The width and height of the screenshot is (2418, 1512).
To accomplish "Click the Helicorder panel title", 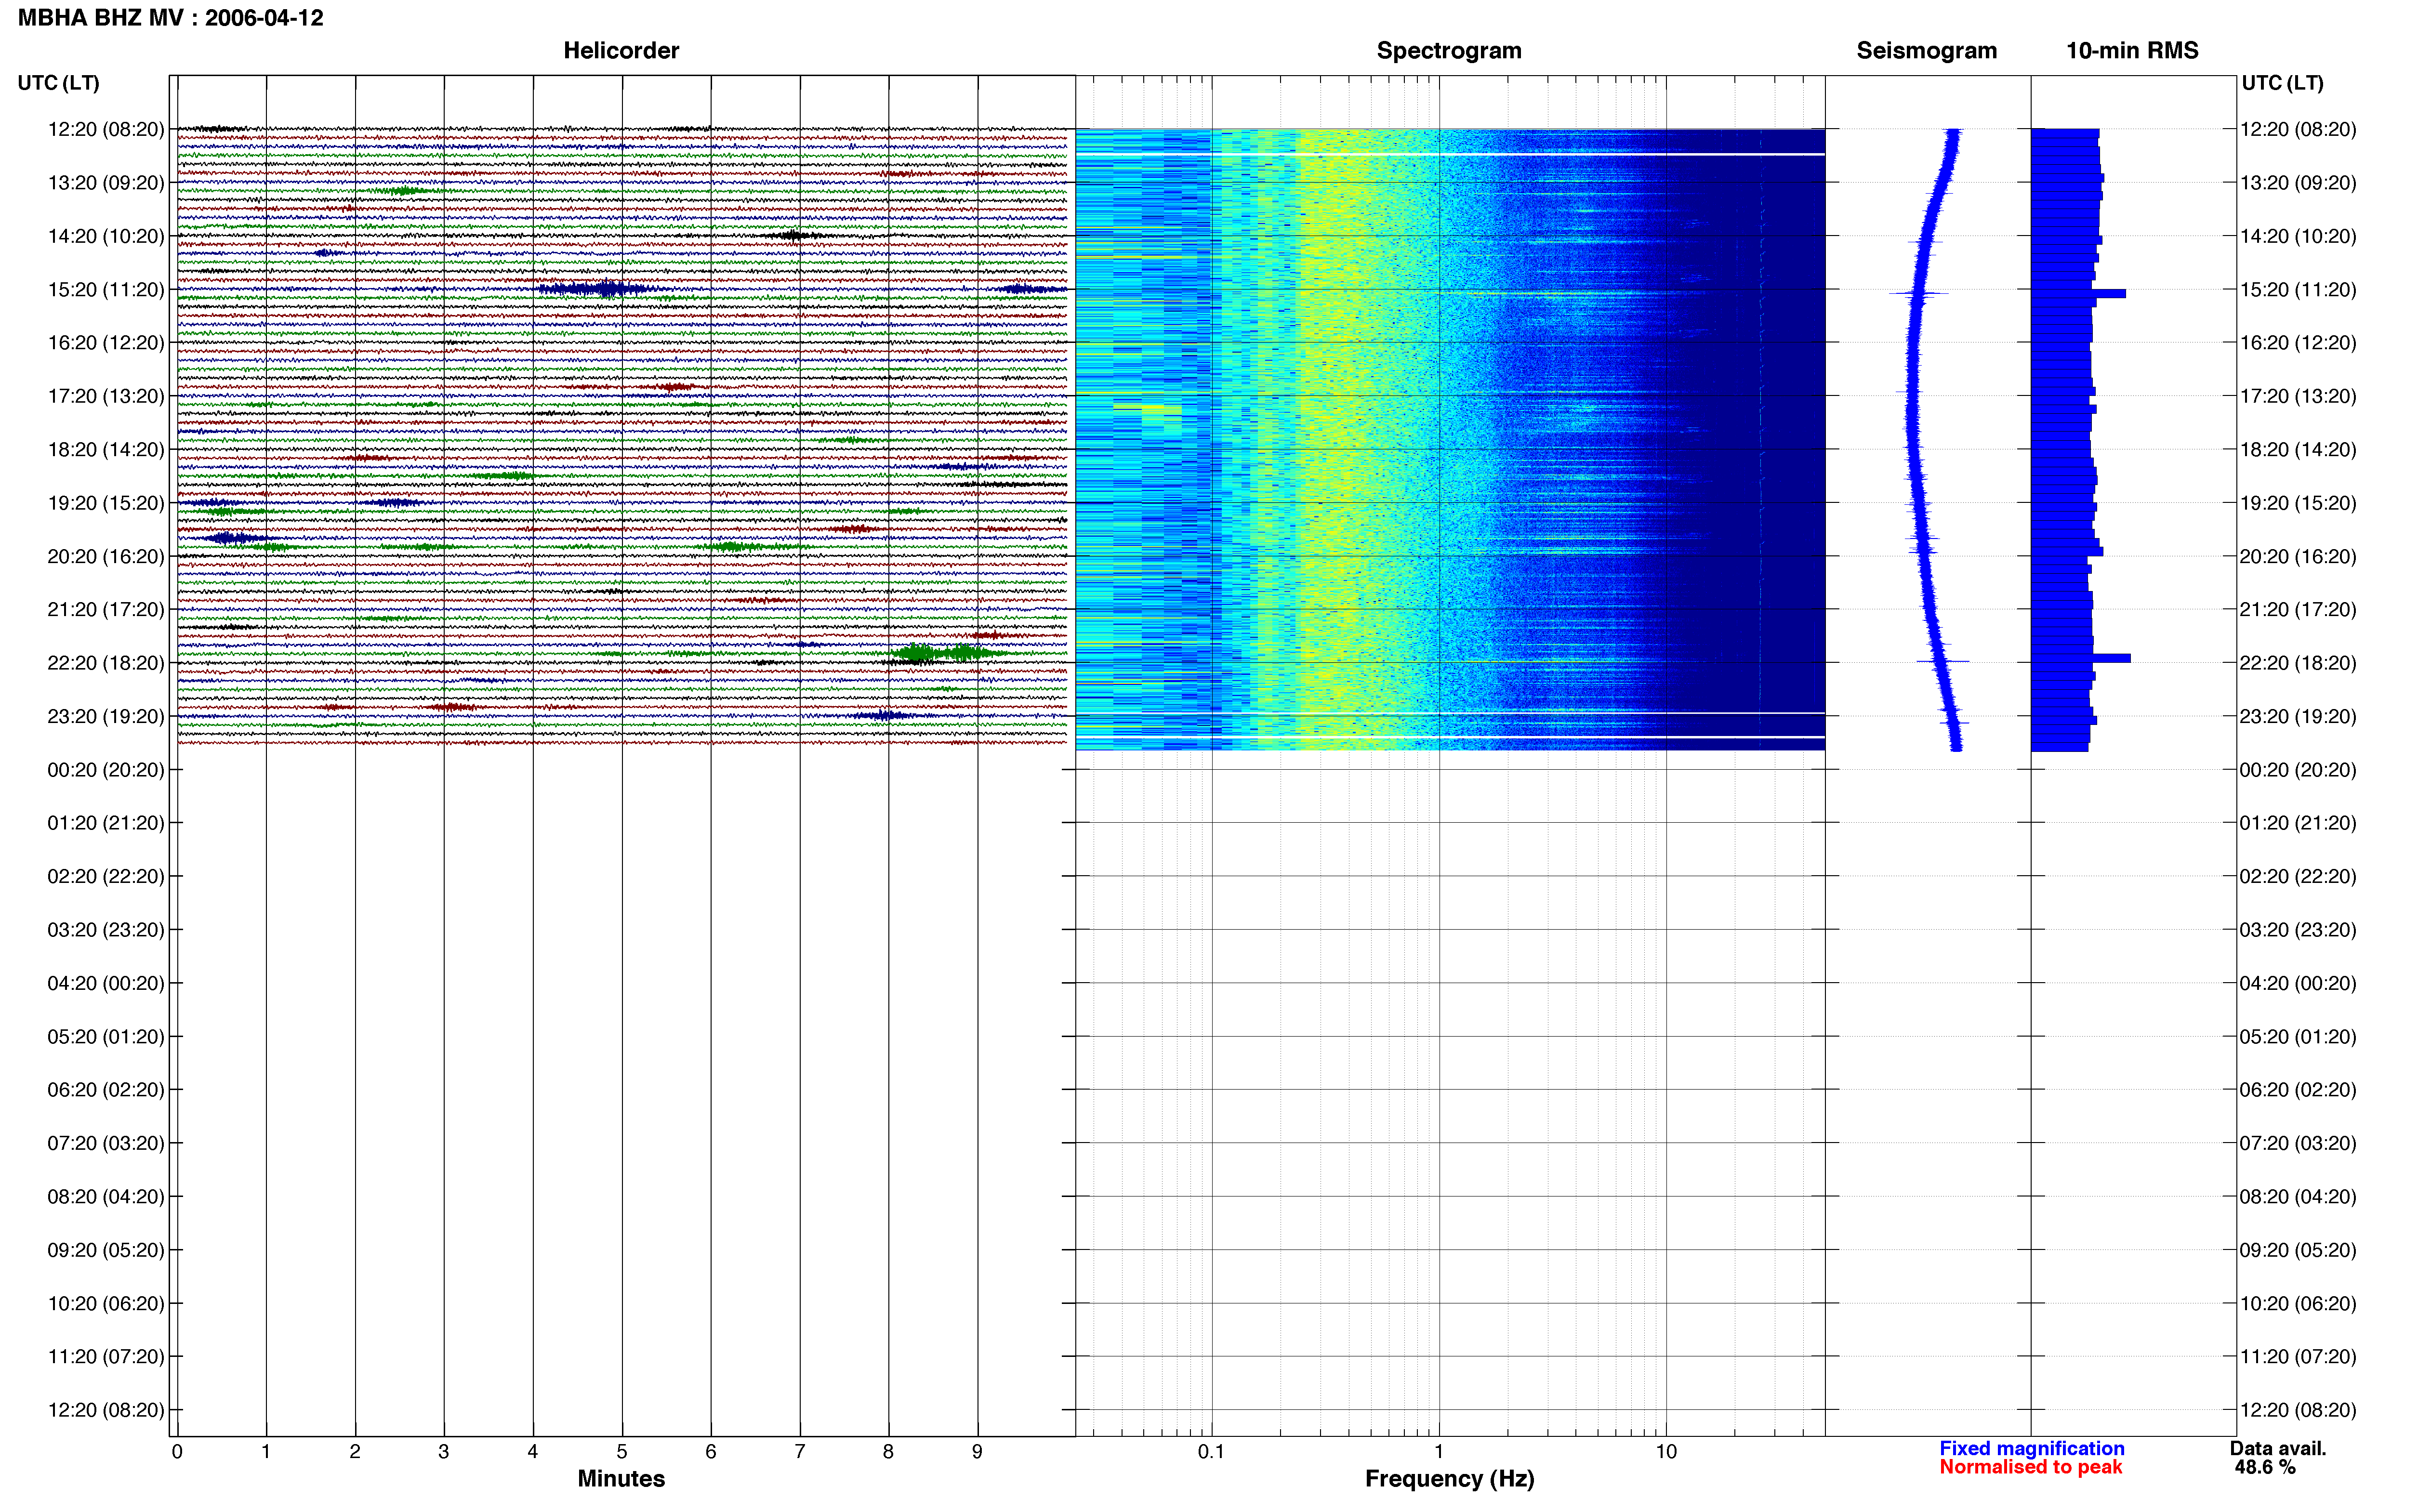I will (621, 50).
